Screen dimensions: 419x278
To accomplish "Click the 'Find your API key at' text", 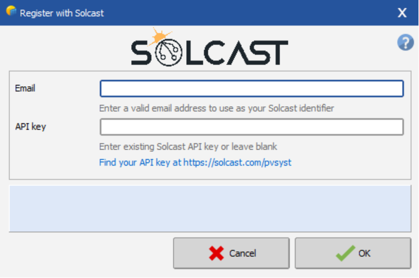I will click(x=140, y=162).
